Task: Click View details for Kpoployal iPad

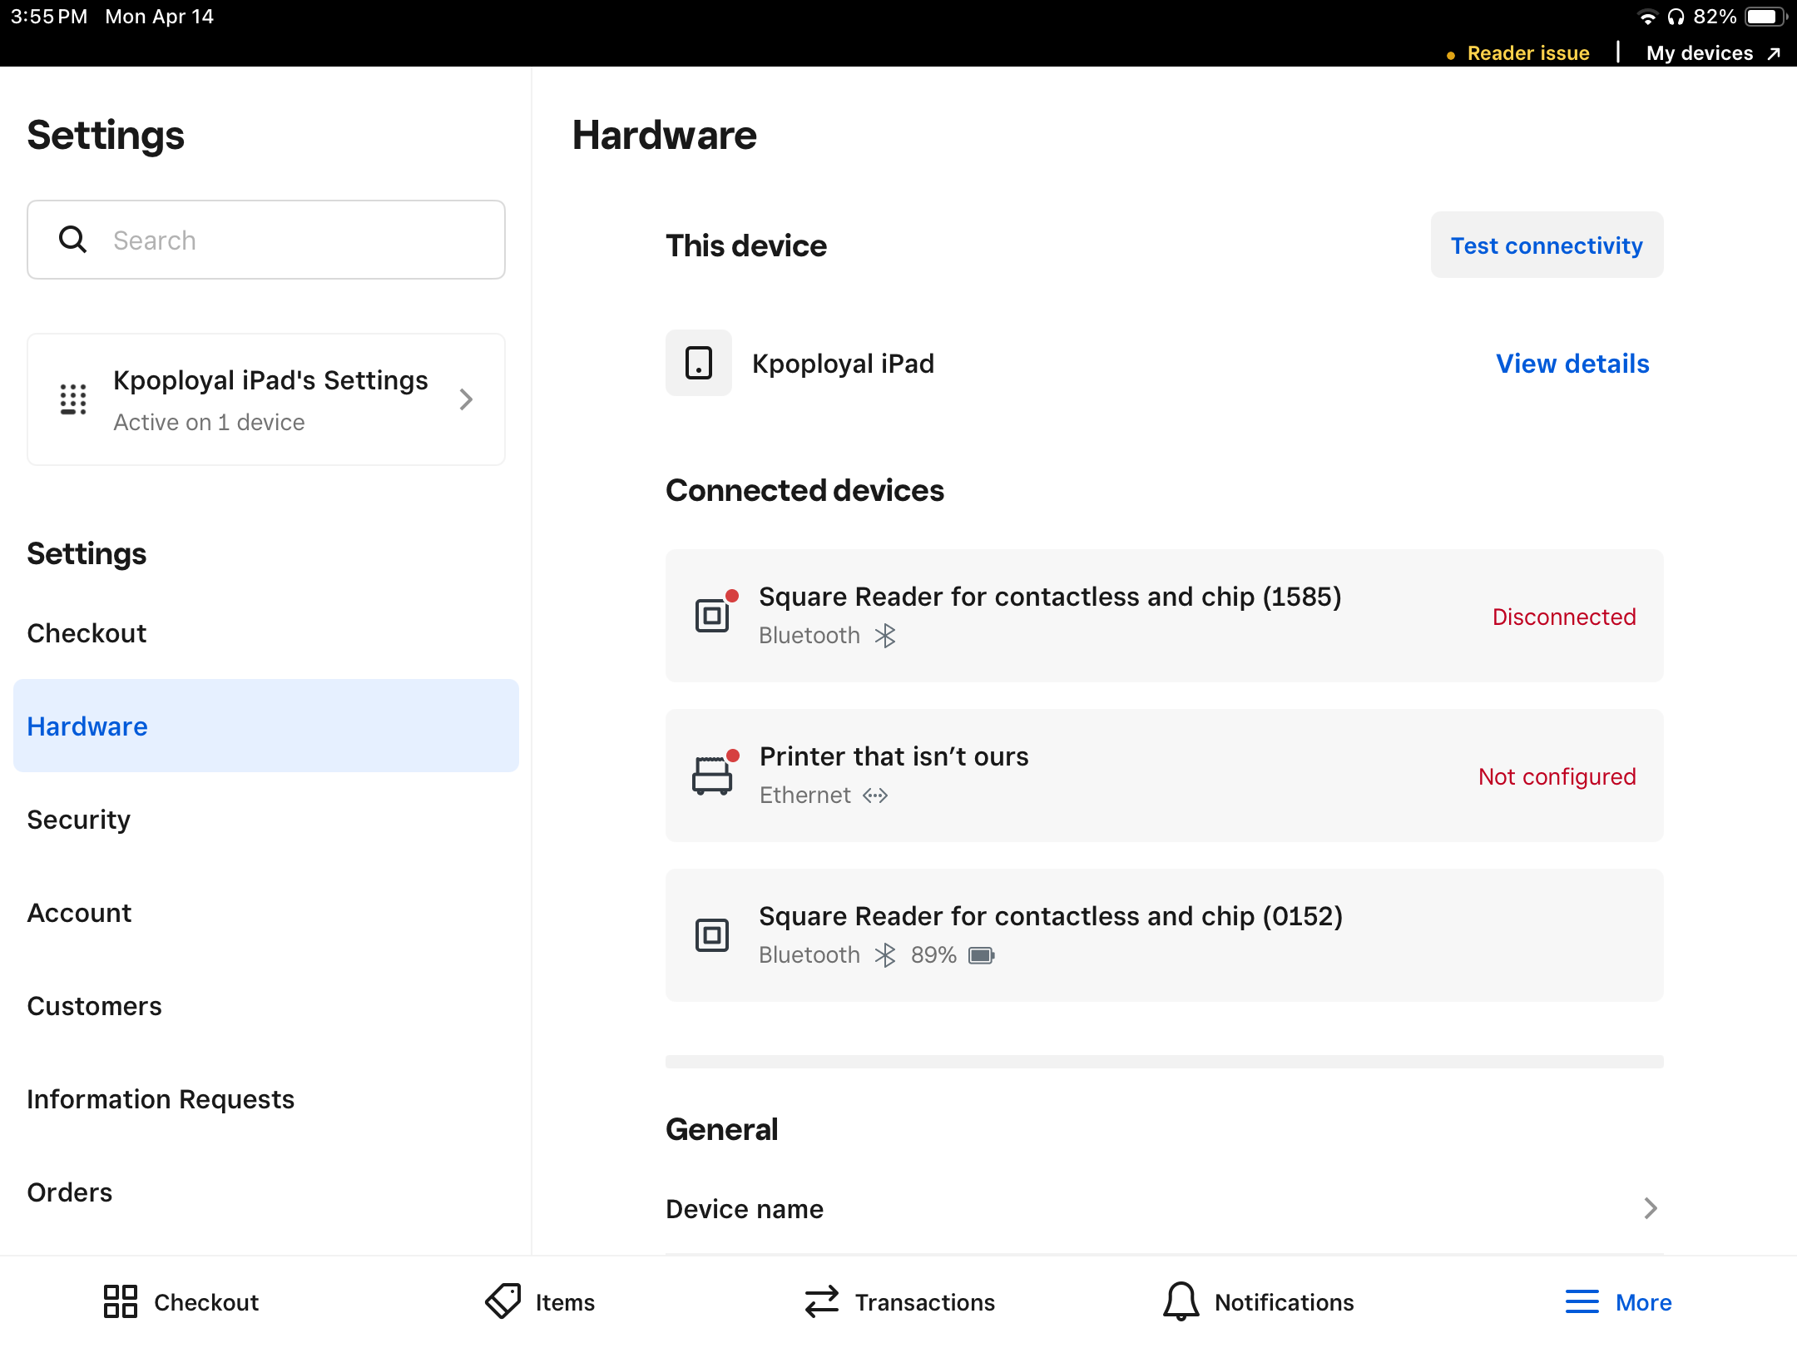Action: [x=1572, y=364]
